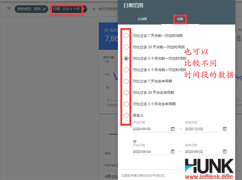
Task: Edit the 搜索类型: 网络 filter chip
Action: point(32,9)
